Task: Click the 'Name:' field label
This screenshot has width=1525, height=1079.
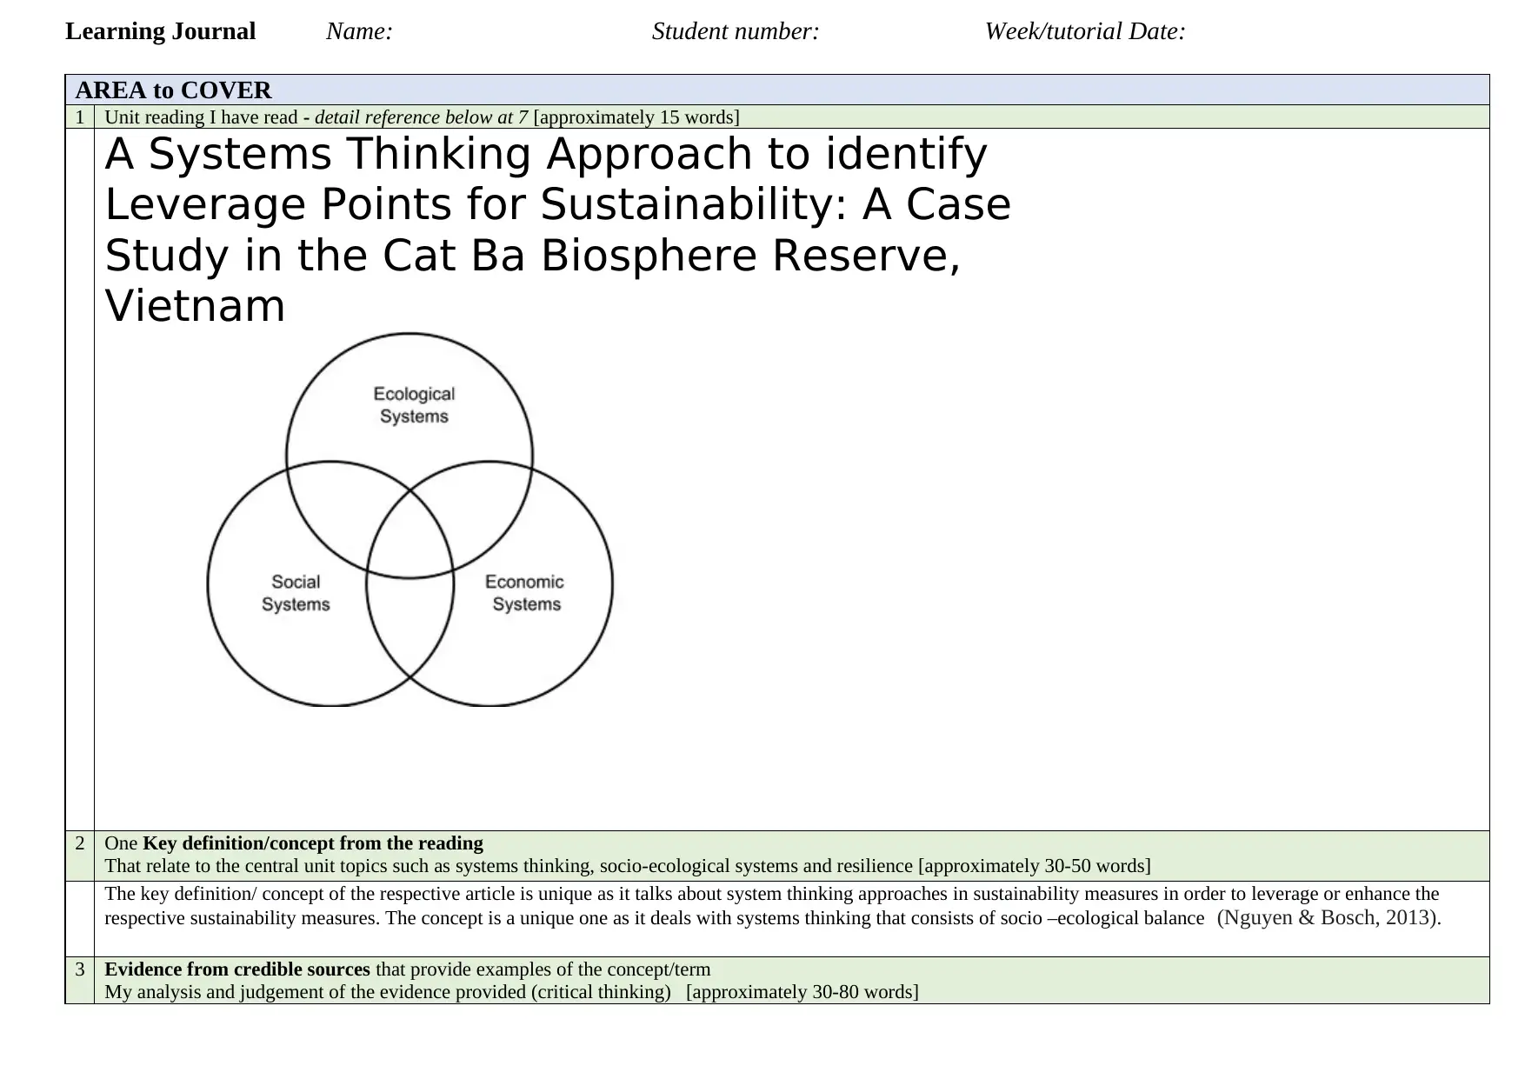Action: pos(359,31)
